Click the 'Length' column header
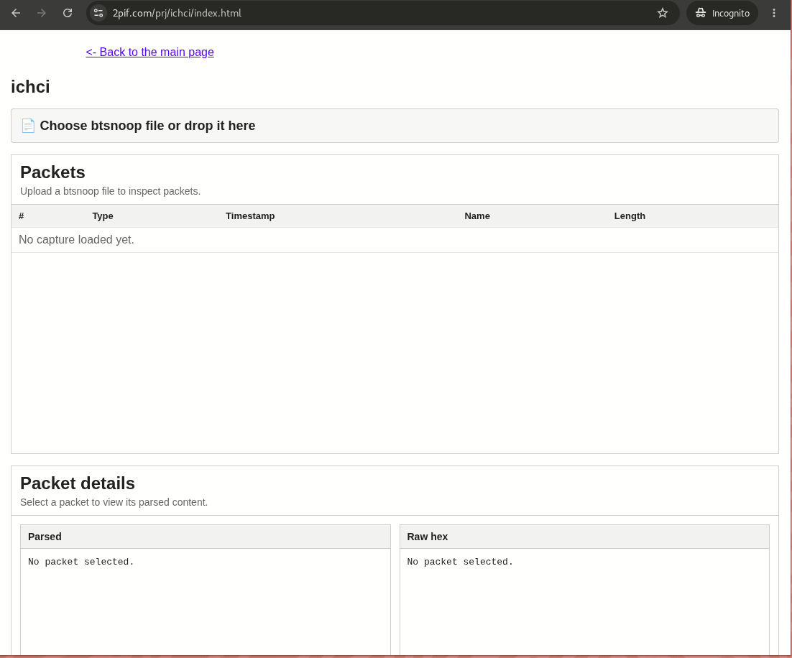Viewport: 792px width, 658px height. click(630, 216)
